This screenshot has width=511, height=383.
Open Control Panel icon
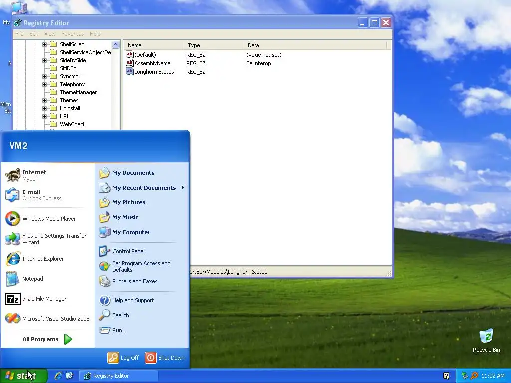point(105,251)
